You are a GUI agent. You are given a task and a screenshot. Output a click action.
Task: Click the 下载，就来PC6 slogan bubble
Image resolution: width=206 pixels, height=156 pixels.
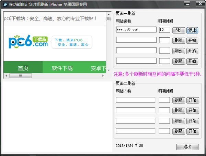pos(72,42)
